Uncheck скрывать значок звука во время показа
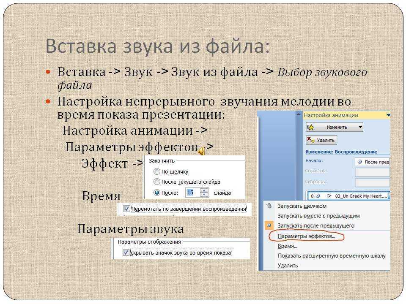 point(126,252)
